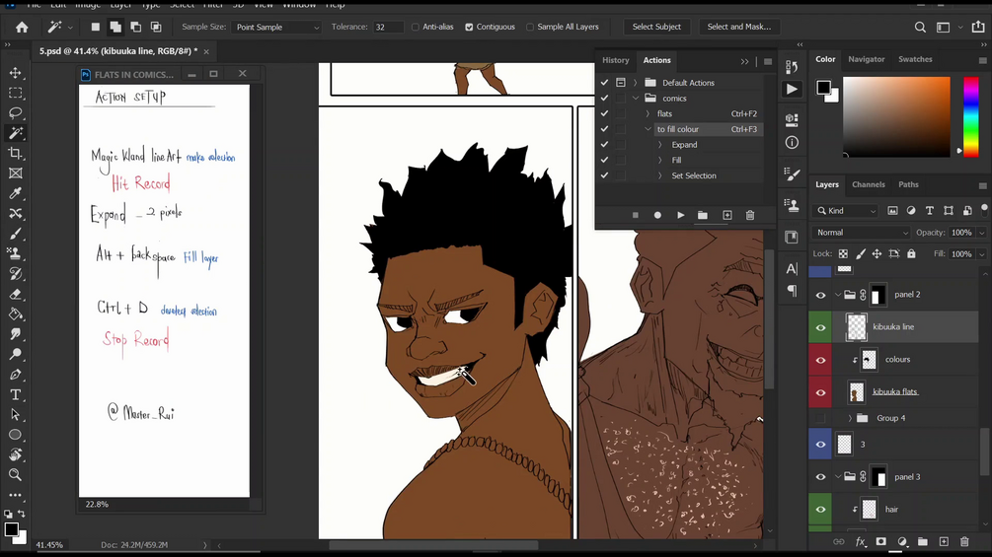The width and height of the screenshot is (992, 557).
Task: Select the Paint Bucket tool
Action: (15, 313)
